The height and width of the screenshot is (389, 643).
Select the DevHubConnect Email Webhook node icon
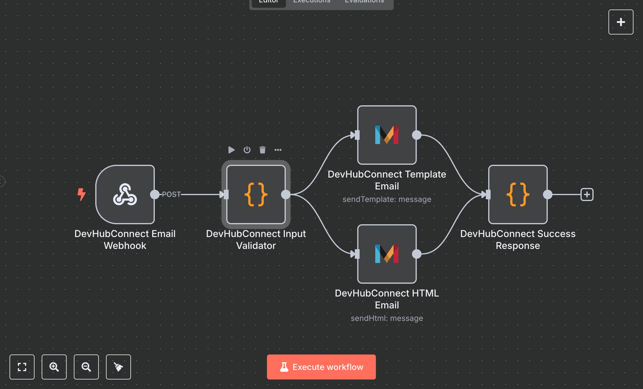pos(125,195)
